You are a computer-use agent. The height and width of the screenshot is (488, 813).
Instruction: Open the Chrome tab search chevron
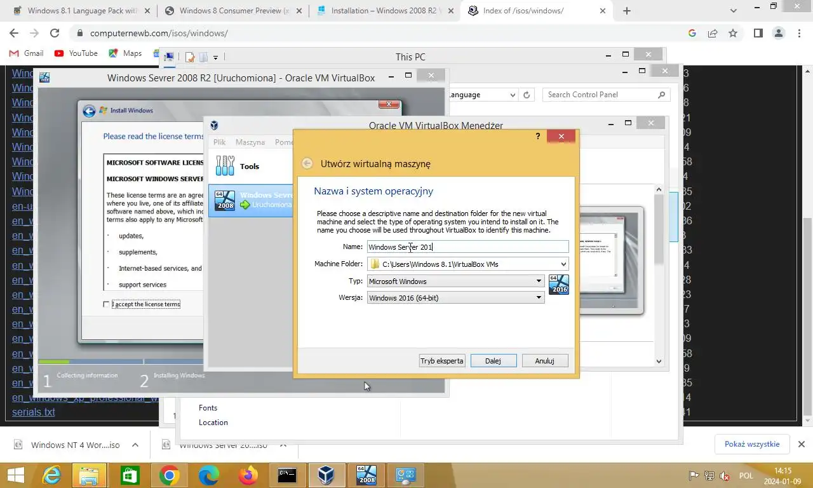(734, 11)
